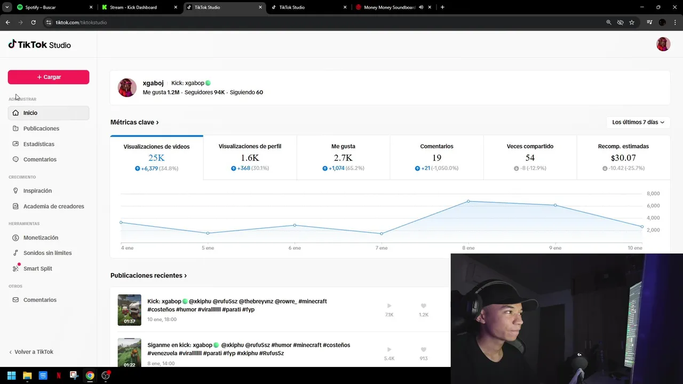
Task: Expand Publicaciones recientes section
Action: (x=148, y=276)
